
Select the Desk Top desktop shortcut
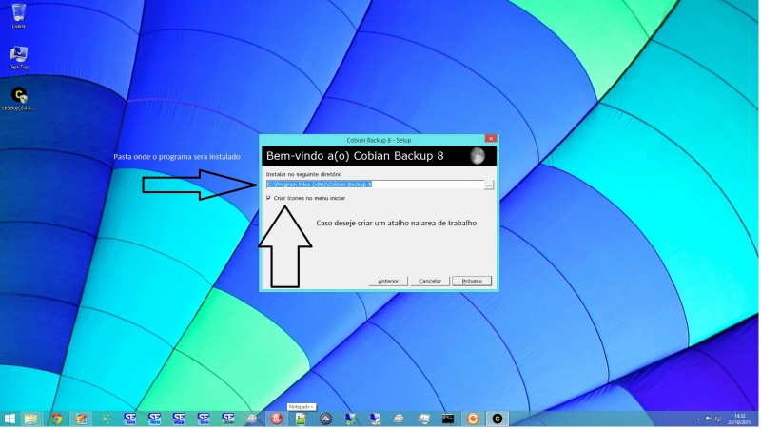[x=19, y=56]
